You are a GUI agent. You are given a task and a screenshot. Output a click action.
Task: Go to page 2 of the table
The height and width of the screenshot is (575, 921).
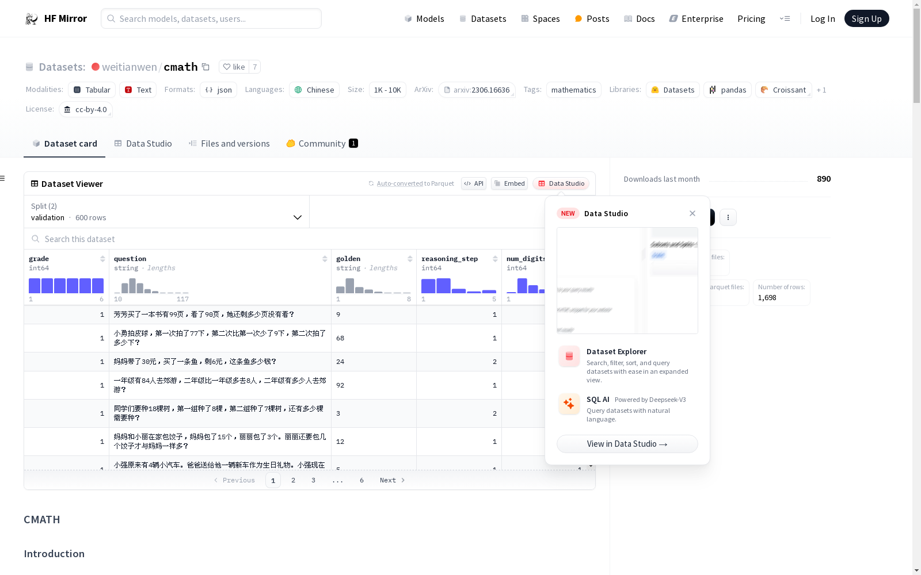coord(293,480)
